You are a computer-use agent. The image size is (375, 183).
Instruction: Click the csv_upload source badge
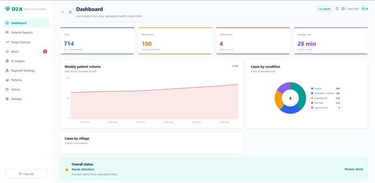click(324, 9)
